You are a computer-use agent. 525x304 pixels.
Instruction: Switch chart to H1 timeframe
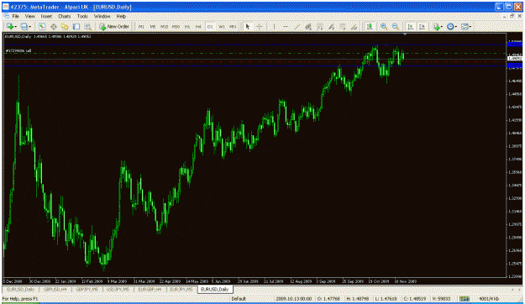click(187, 26)
